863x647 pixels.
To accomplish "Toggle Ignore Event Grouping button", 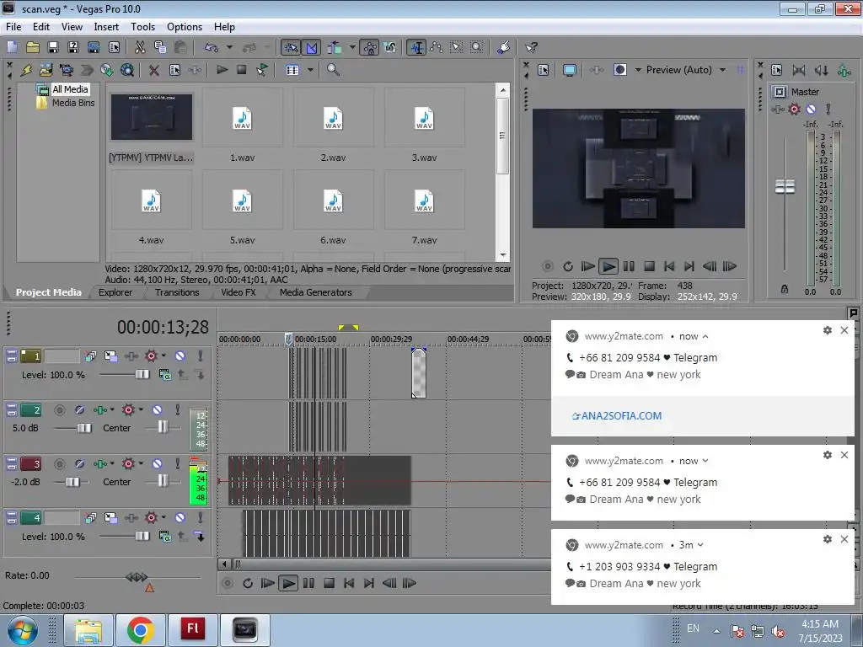I will pyautogui.click(x=389, y=47).
